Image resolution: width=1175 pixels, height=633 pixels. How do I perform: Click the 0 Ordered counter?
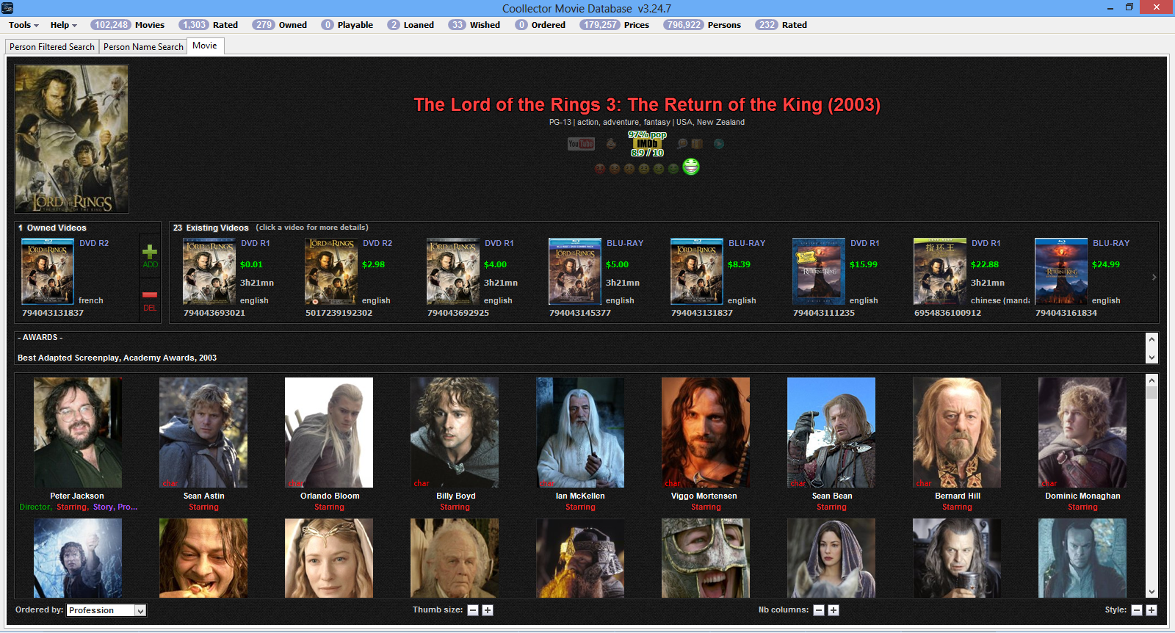coord(540,25)
